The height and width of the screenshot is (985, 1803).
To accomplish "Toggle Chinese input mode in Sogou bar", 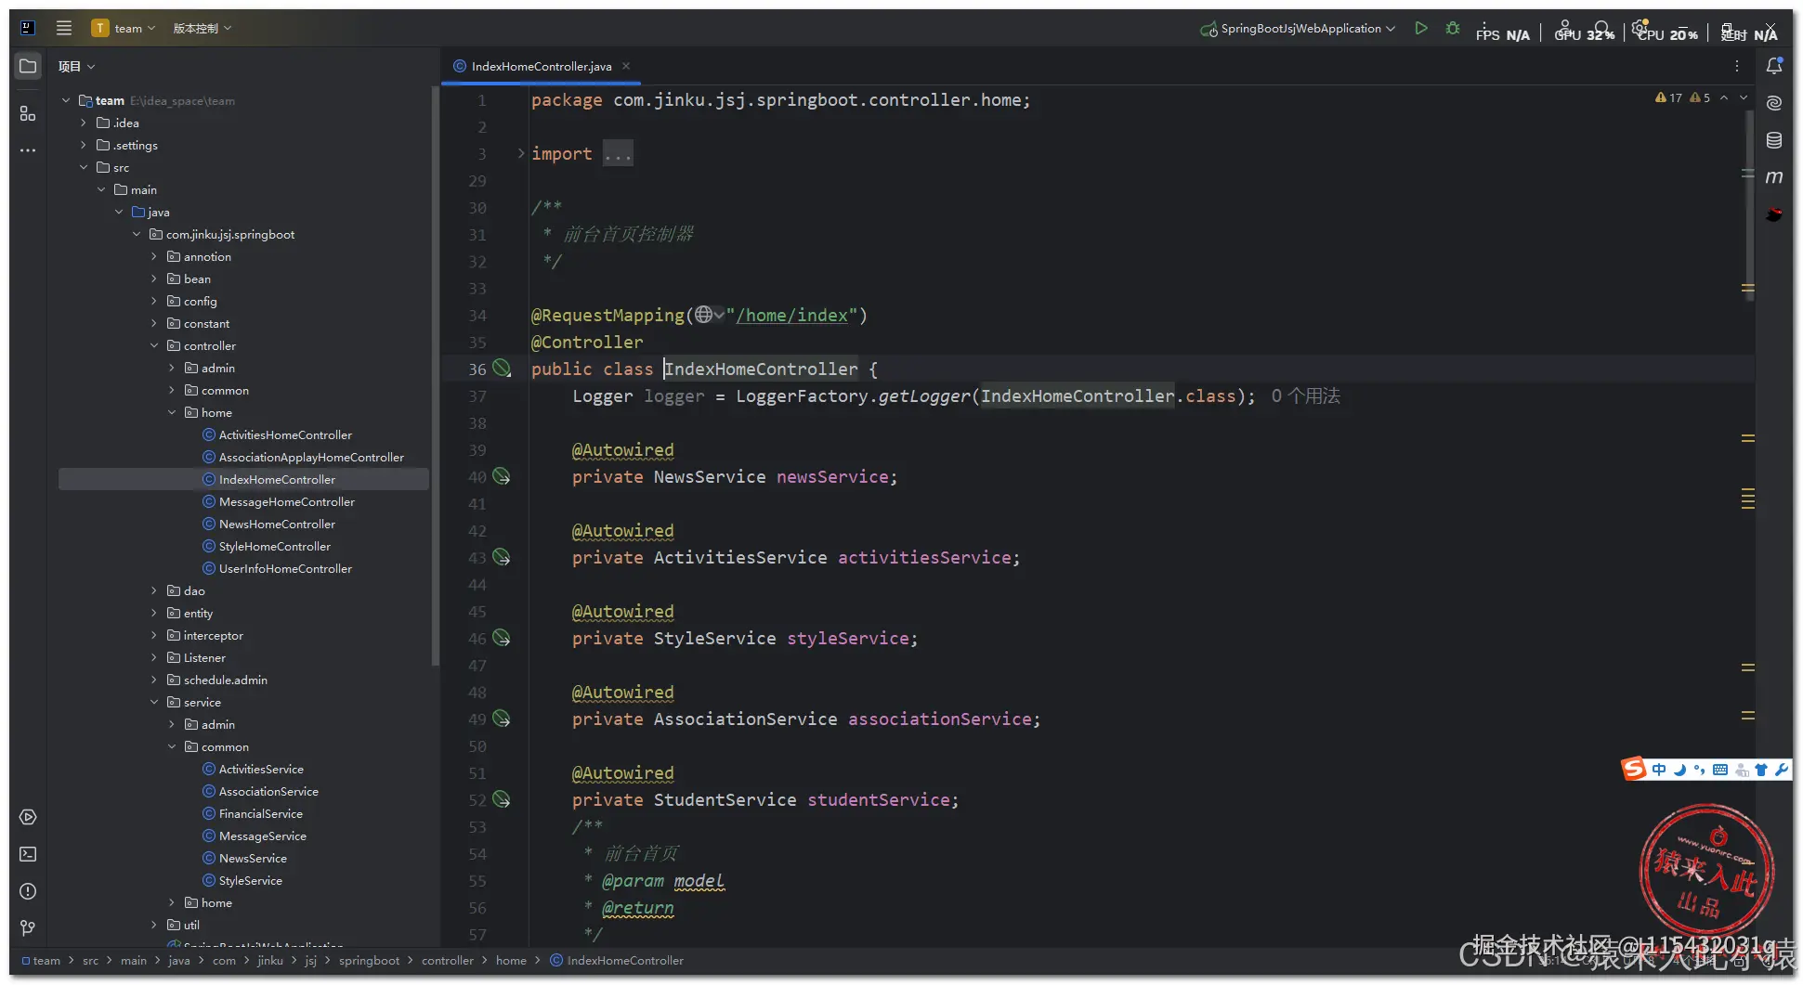I will tap(1659, 770).
